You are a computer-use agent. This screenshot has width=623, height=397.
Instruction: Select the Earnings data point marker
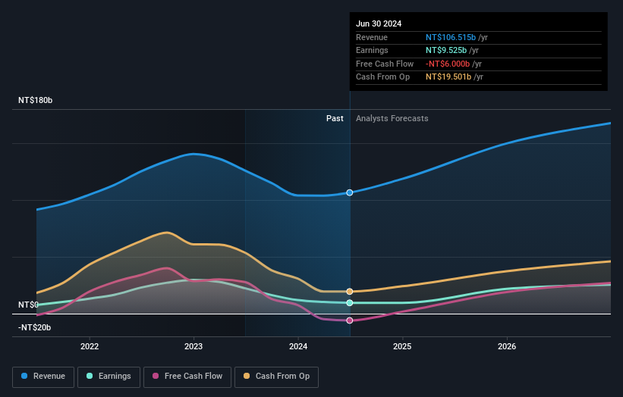point(350,303)
